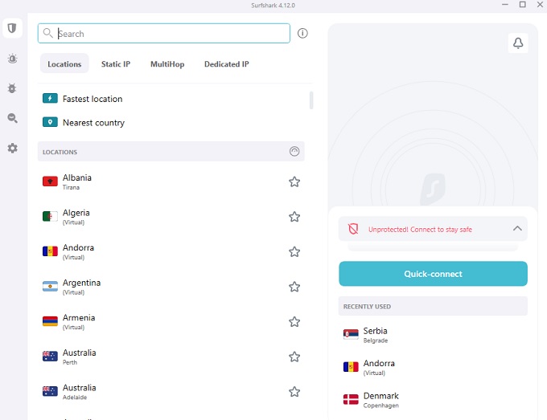Image resolution: width=547 pixels, height=420 pixels.
Task: Star Argentina as a favorite
Action: pos(294,287)
